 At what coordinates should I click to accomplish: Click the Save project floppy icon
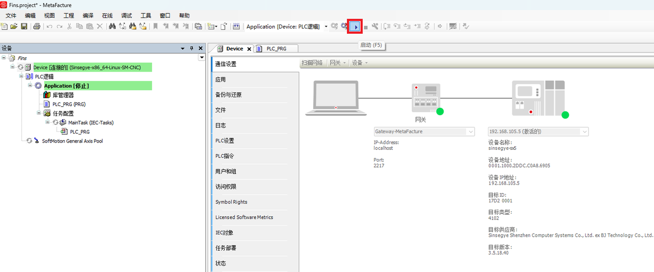coord(24,27)
